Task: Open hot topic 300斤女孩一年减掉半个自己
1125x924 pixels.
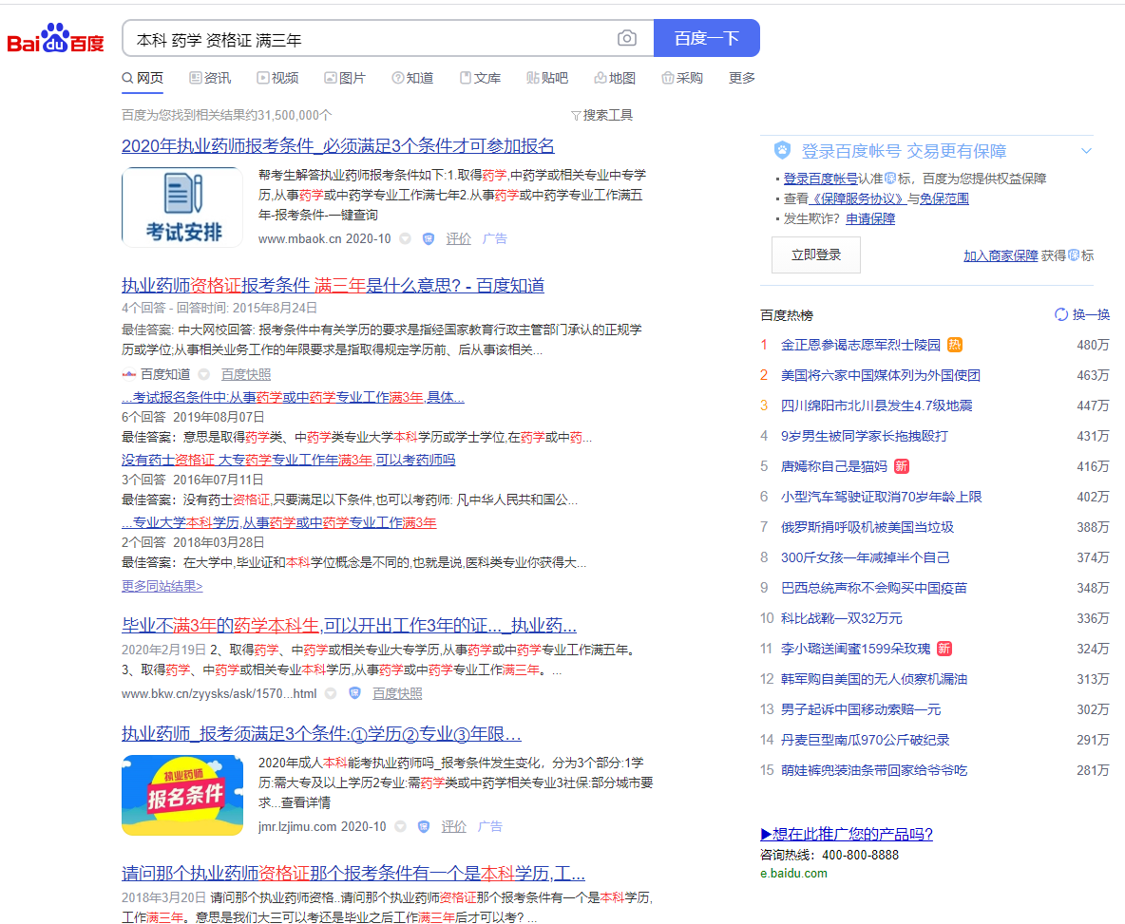Action: (x=865, y=557)
